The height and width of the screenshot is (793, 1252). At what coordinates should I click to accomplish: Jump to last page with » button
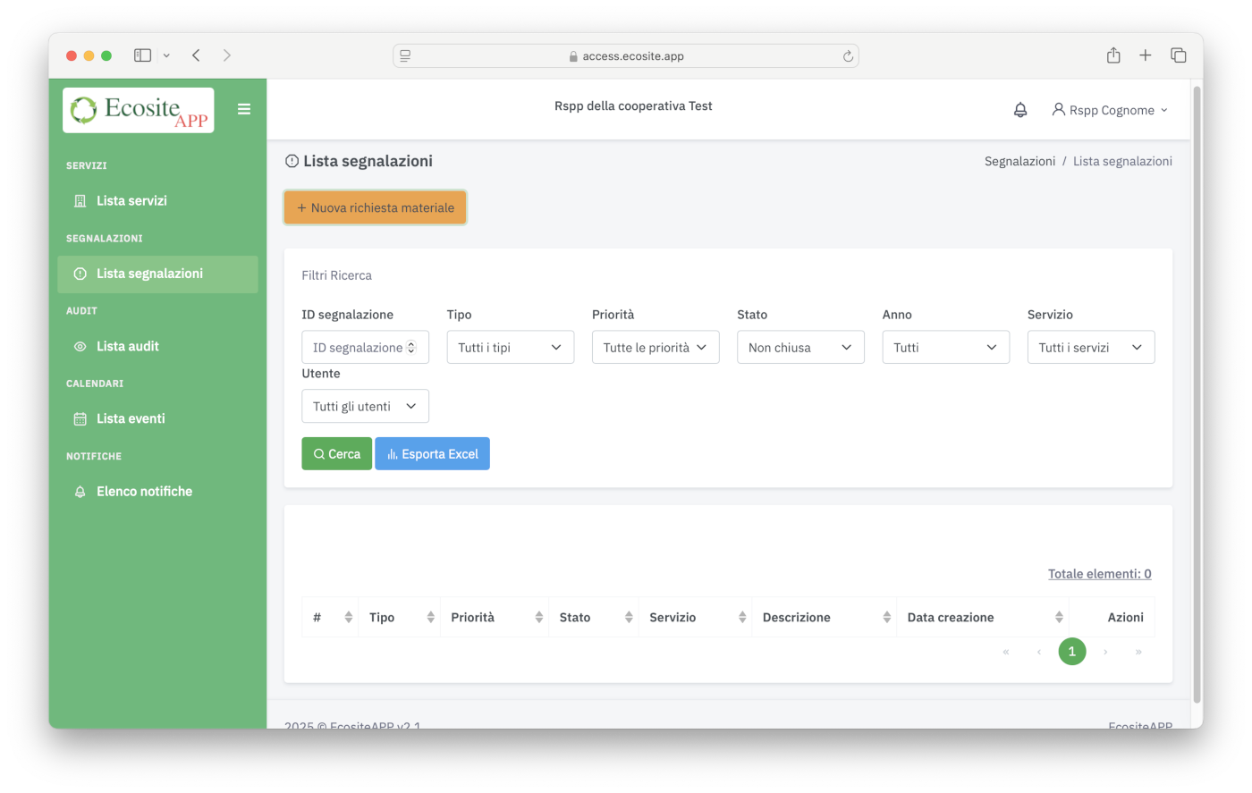click(x=1138, y=652)
